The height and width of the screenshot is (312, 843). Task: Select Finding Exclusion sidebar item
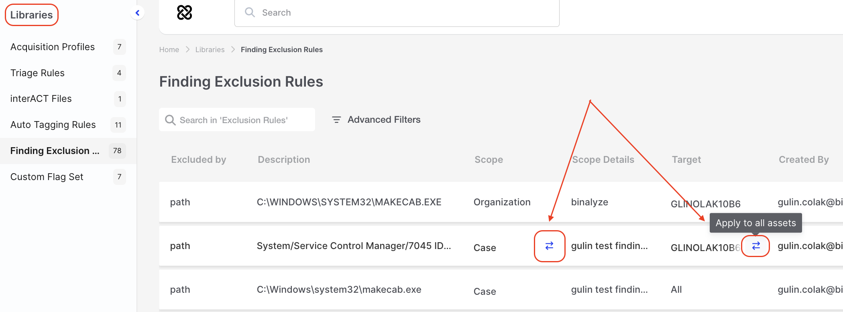point(55,151)
